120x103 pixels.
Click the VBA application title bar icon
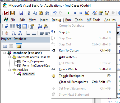(5, 5)
